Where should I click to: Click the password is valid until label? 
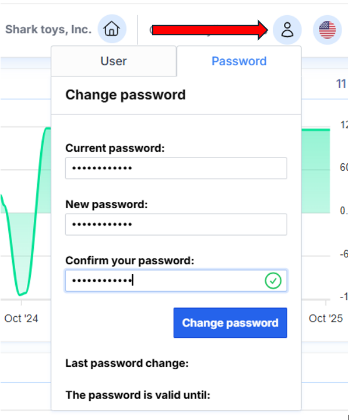pyautogui.click(x=138, y=395)
